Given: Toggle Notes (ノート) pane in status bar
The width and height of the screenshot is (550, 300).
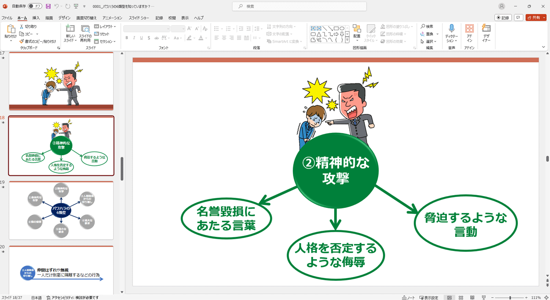Looking at the screenshot, I should click(x=408, y=297).
